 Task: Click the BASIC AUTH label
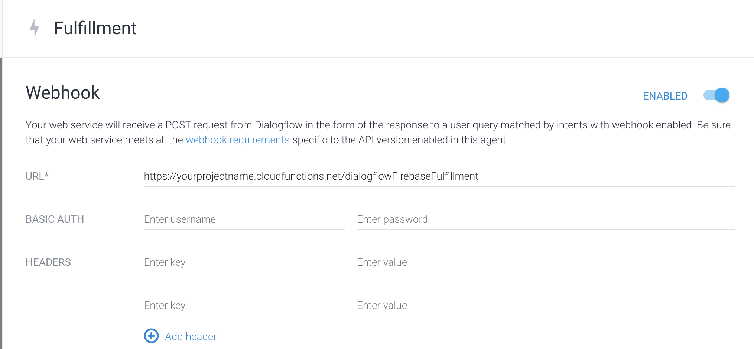(55, 219)
